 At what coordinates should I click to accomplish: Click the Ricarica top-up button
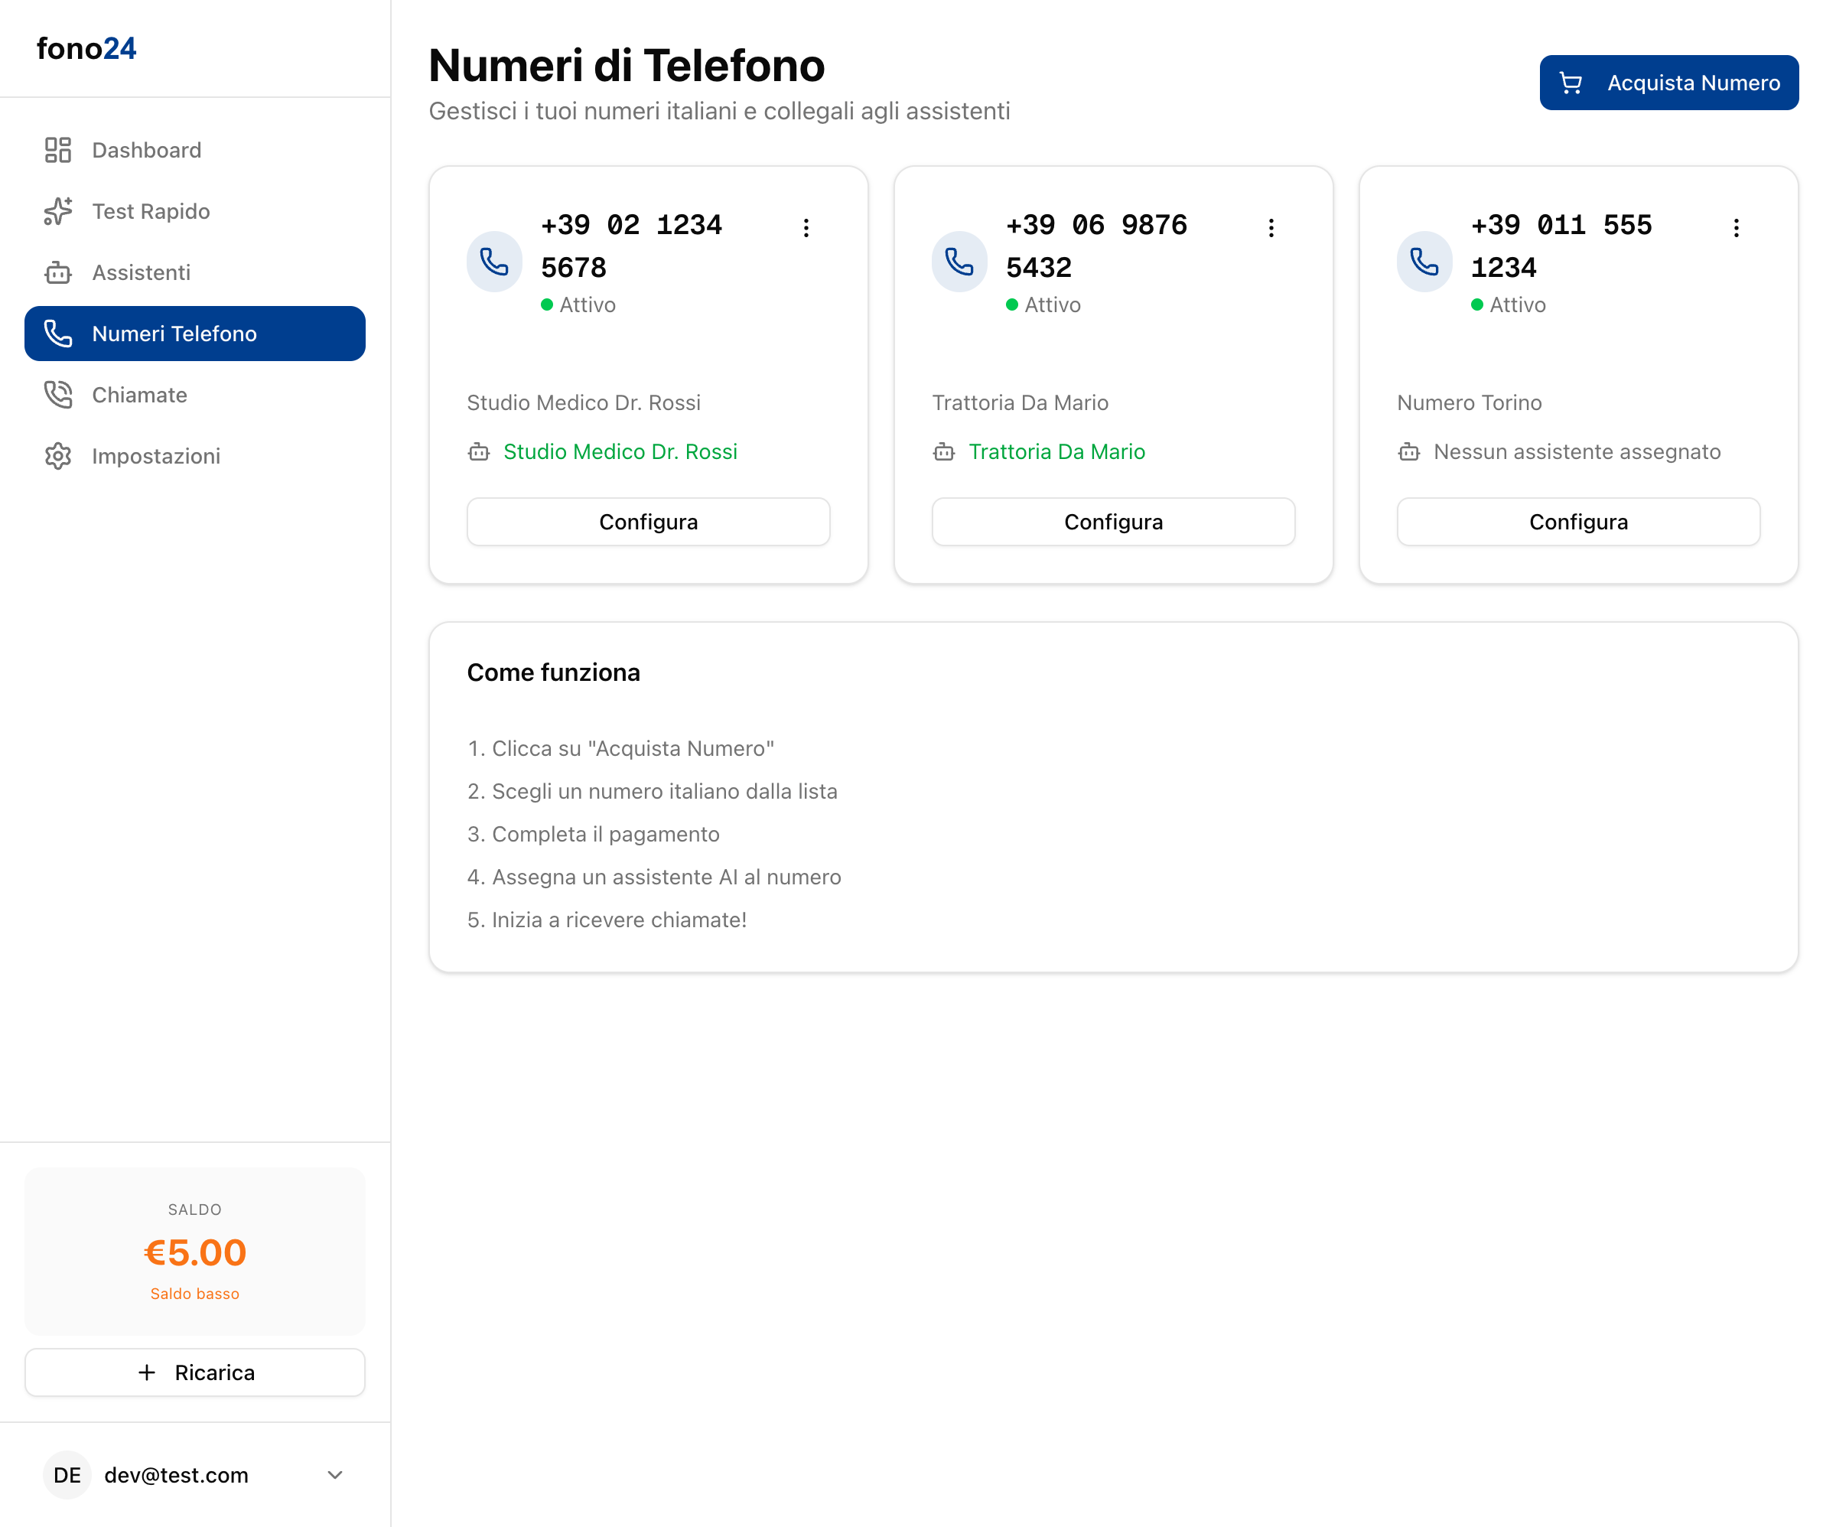[195, 1372]
